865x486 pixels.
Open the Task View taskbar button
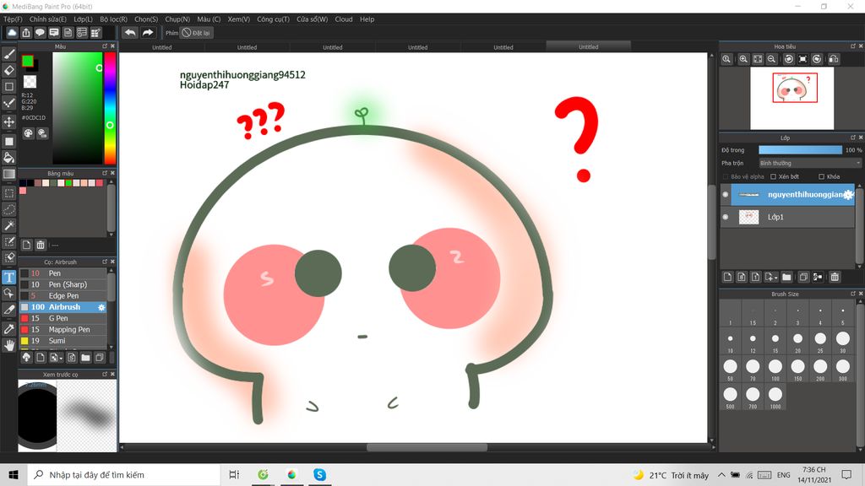click(234, 474)
